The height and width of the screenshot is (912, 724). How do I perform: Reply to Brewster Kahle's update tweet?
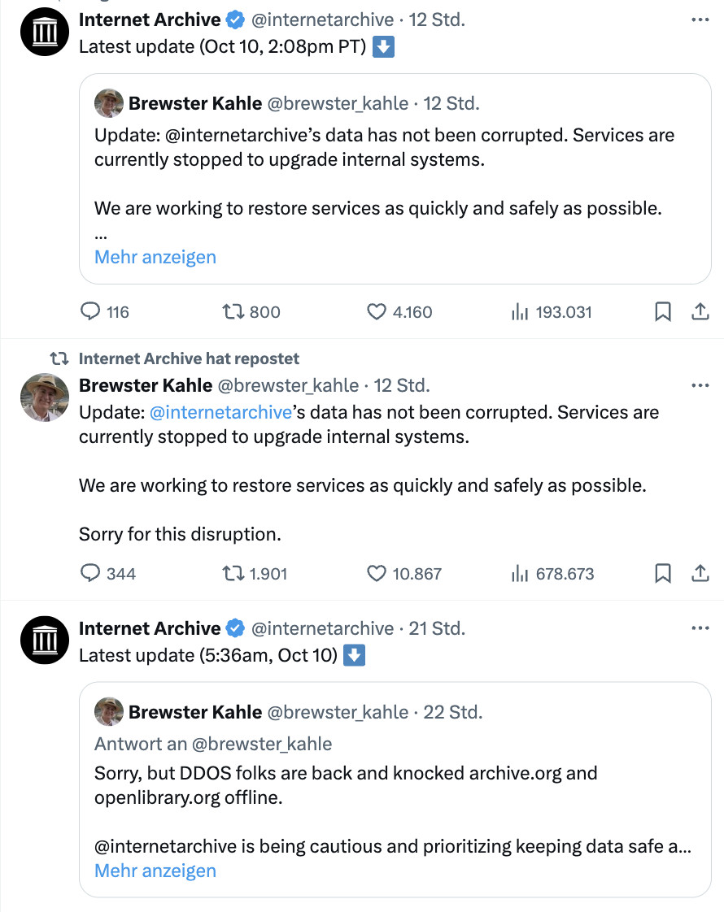[89, 573]
